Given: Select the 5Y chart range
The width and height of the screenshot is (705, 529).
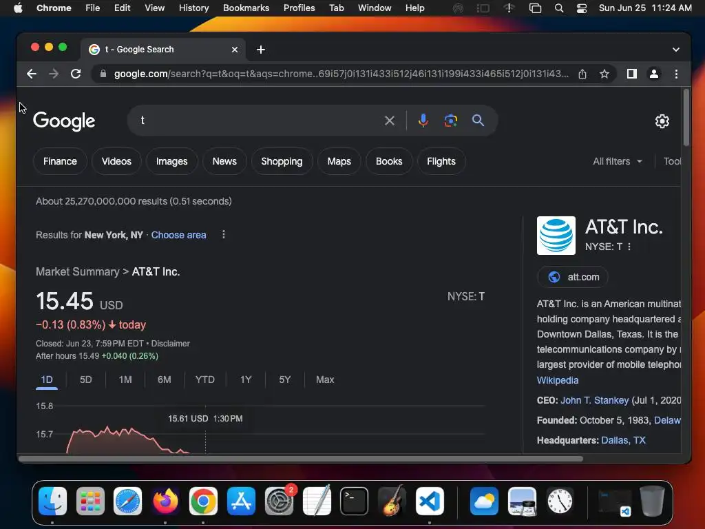Looking at the screenshot, I should [284, 380].
